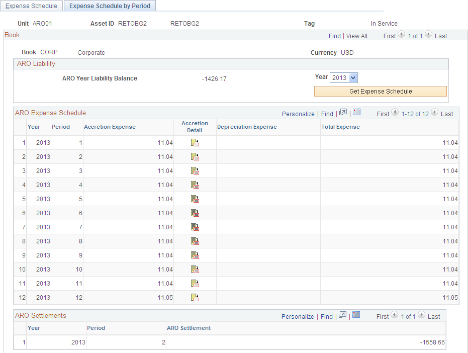This screenshot has height=353, width=468.
Task: Select the Expense Schedule by Period tab
Action: point(110,6)
